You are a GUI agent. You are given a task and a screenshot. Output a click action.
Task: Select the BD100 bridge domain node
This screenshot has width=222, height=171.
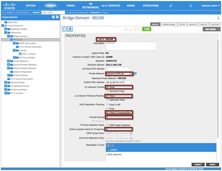click(19, 40)
